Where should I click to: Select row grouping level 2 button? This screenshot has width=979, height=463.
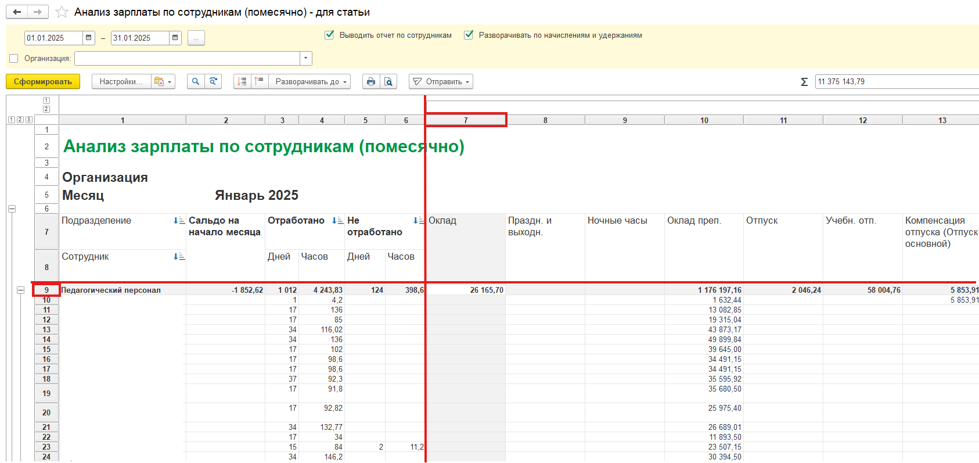pos(20,120)
